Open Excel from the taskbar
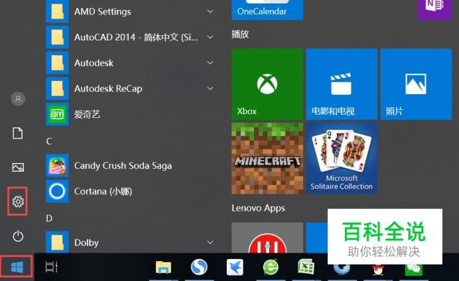Viewport: 459px width, 281px height. click(306, 267)
